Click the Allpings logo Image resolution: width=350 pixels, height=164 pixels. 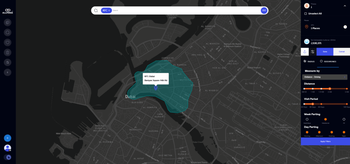pyautogui.click(x=8, y=11)
